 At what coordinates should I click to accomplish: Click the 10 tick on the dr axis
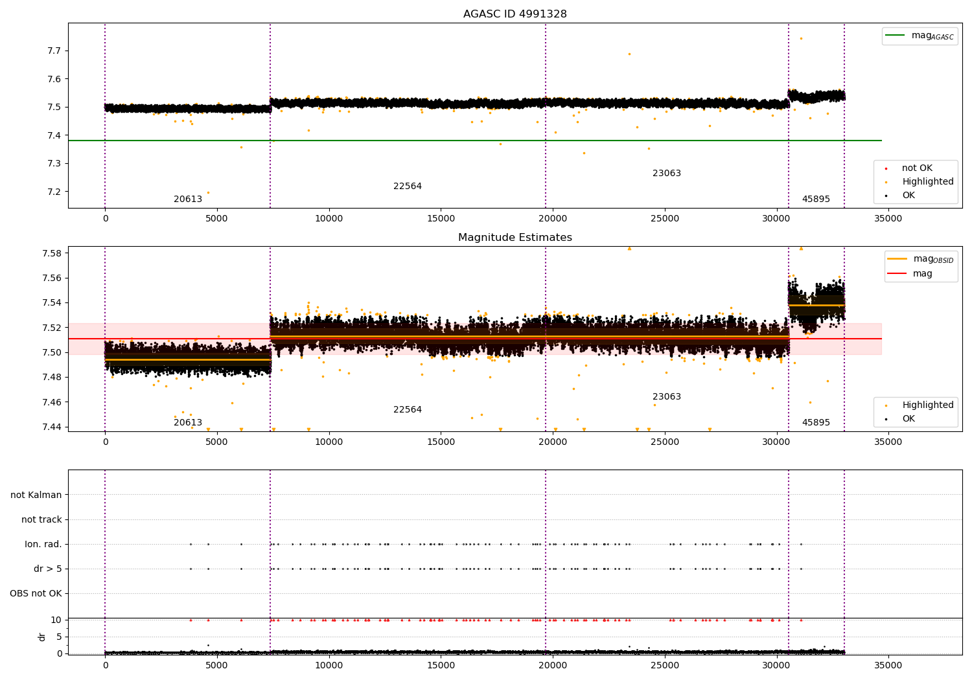[x=56, y=620]
